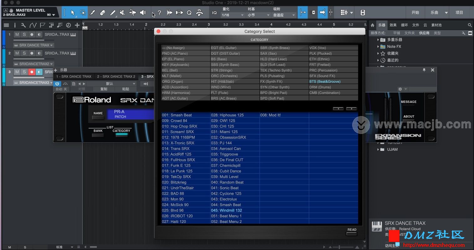Select the Bend tool

133,12
